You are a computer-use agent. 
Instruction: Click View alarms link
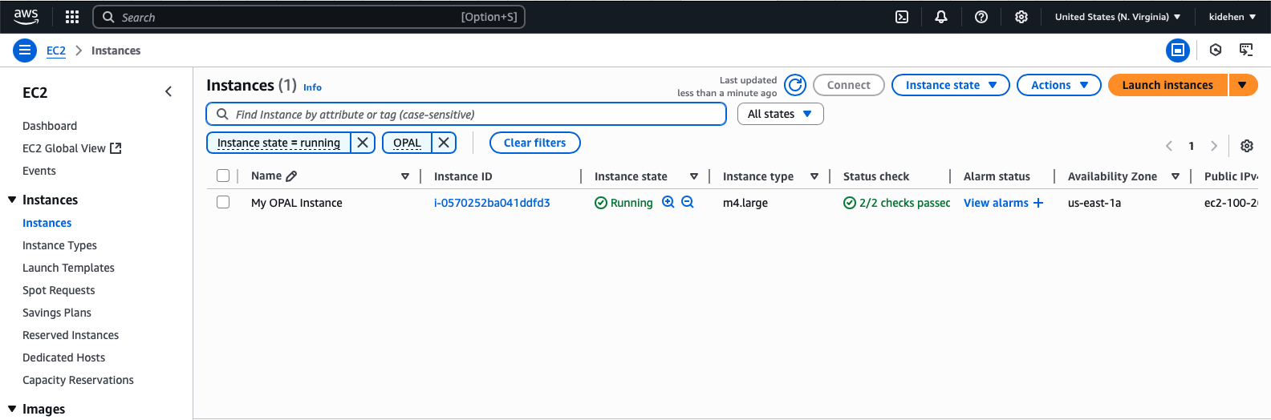coord(996,203)
